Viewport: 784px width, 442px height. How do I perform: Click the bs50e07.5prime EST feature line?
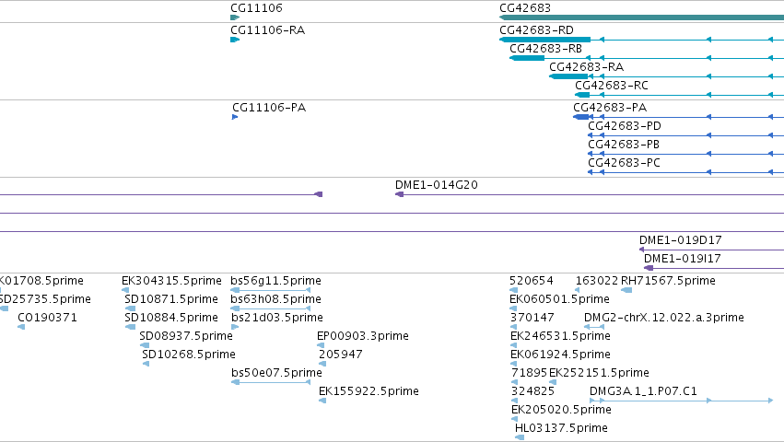271,382
